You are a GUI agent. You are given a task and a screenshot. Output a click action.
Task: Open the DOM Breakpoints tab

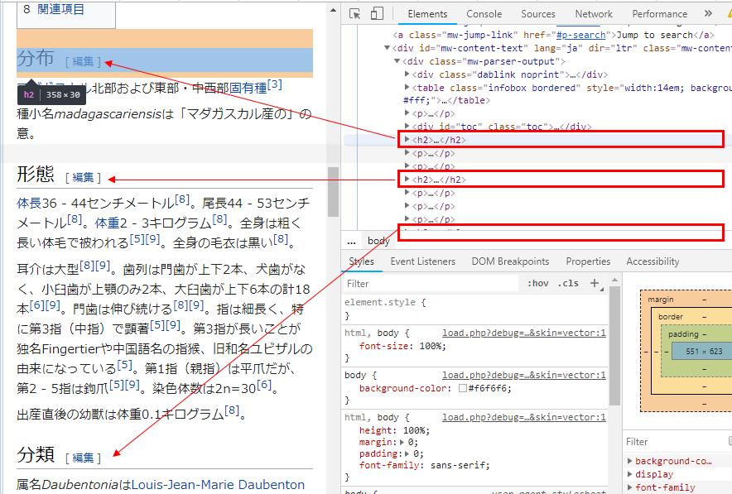(x=510, y=261)
